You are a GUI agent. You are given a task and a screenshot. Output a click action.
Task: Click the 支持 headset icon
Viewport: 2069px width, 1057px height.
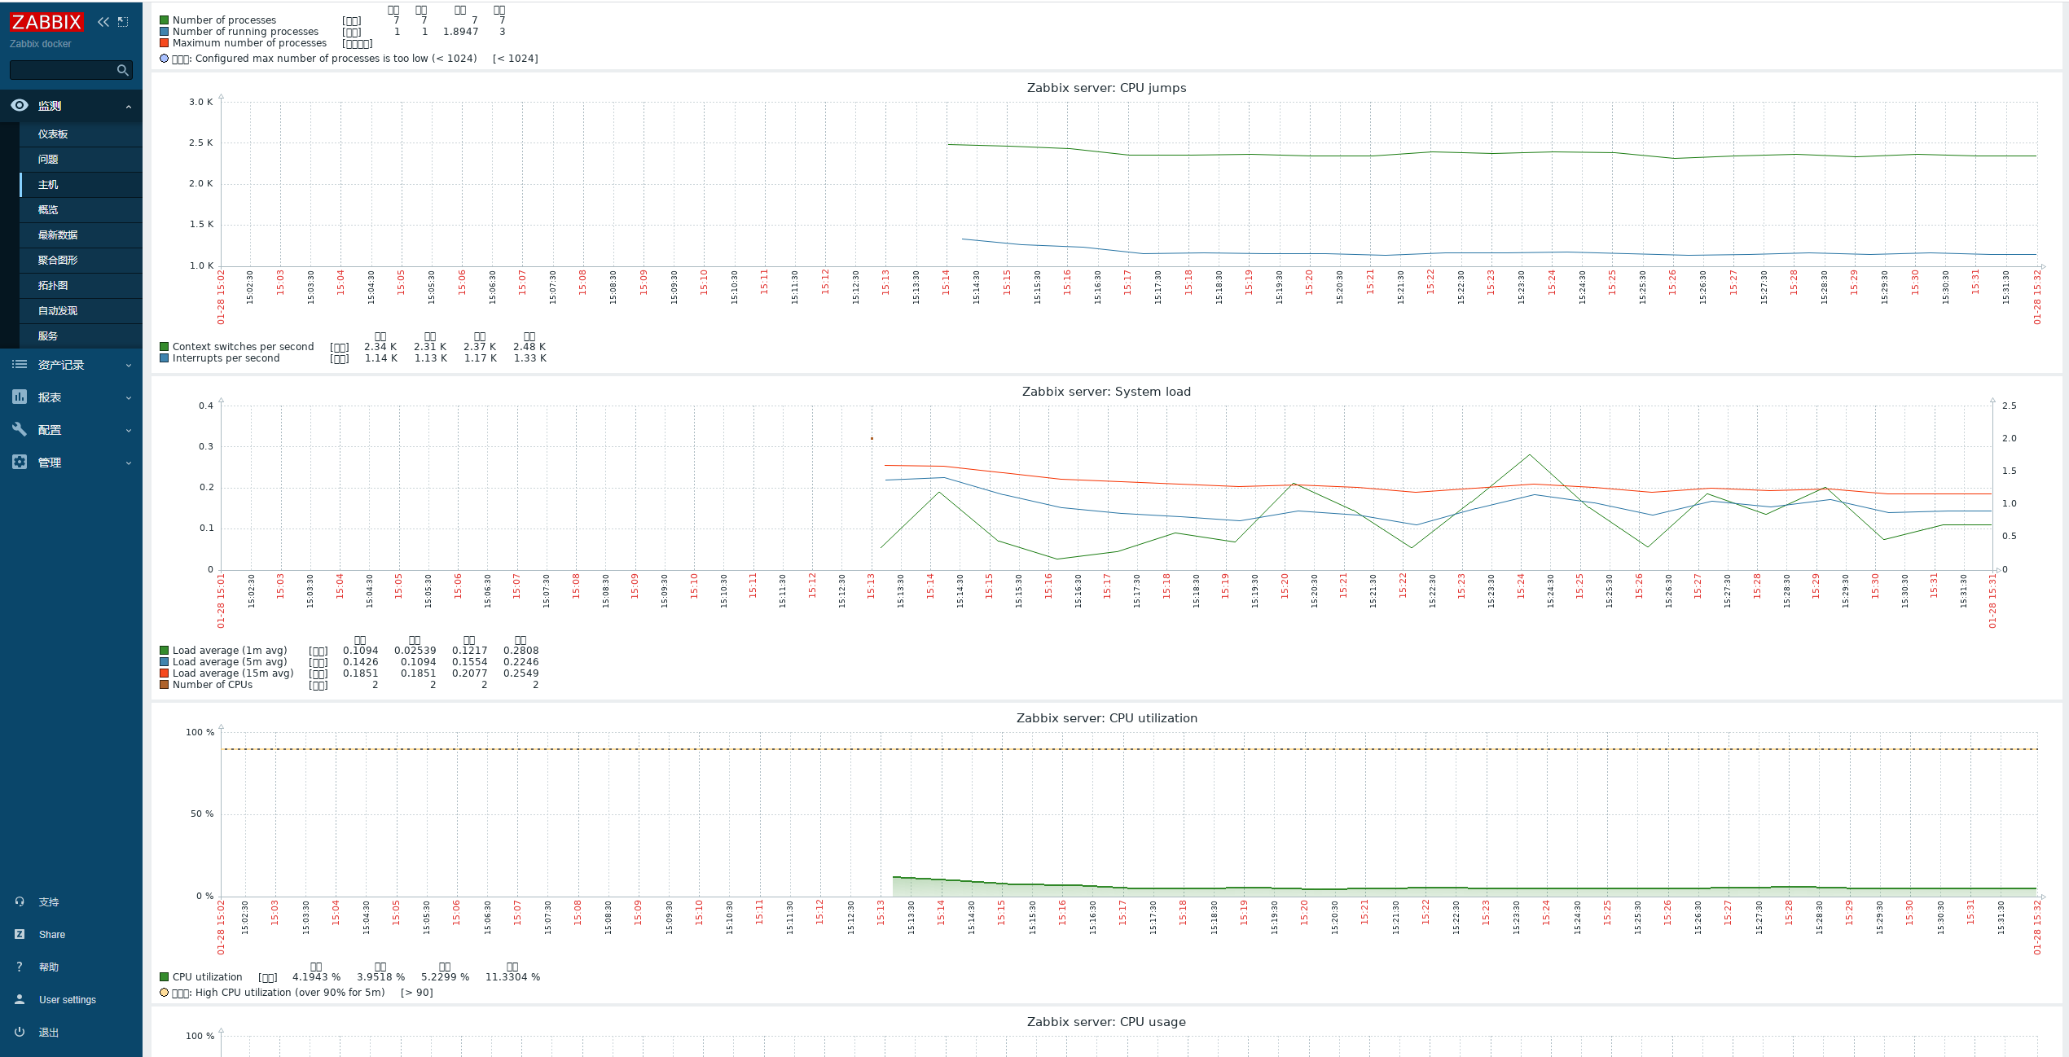(x=20, y=901)
